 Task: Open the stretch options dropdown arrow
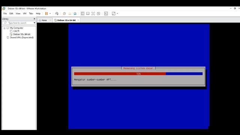[117, 13]
